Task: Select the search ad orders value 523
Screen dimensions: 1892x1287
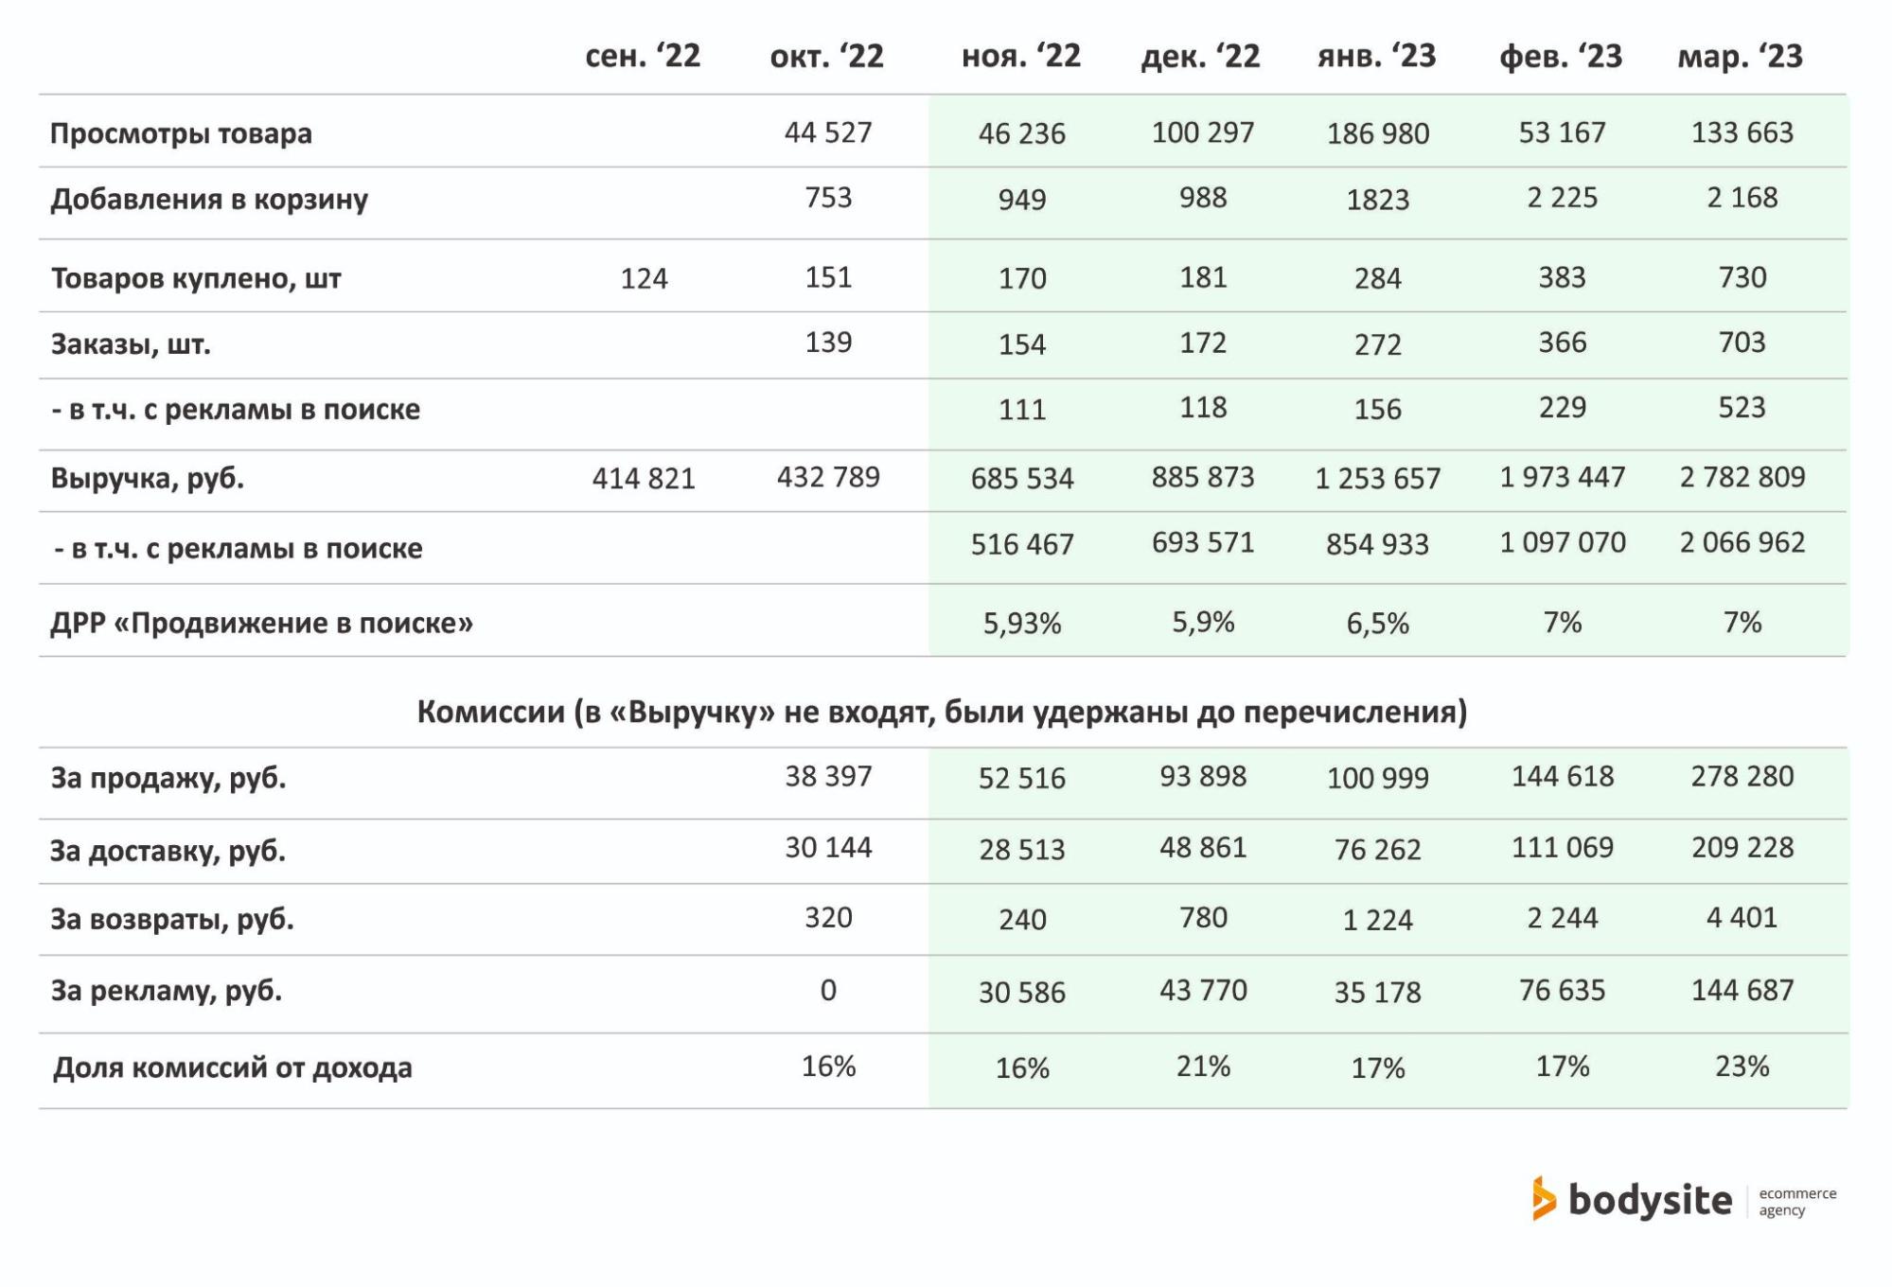Action: click(1742, 408)
